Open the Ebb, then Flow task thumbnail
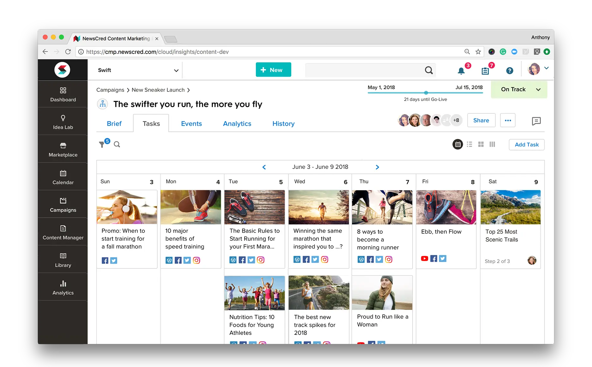 (x=446, y=207)
